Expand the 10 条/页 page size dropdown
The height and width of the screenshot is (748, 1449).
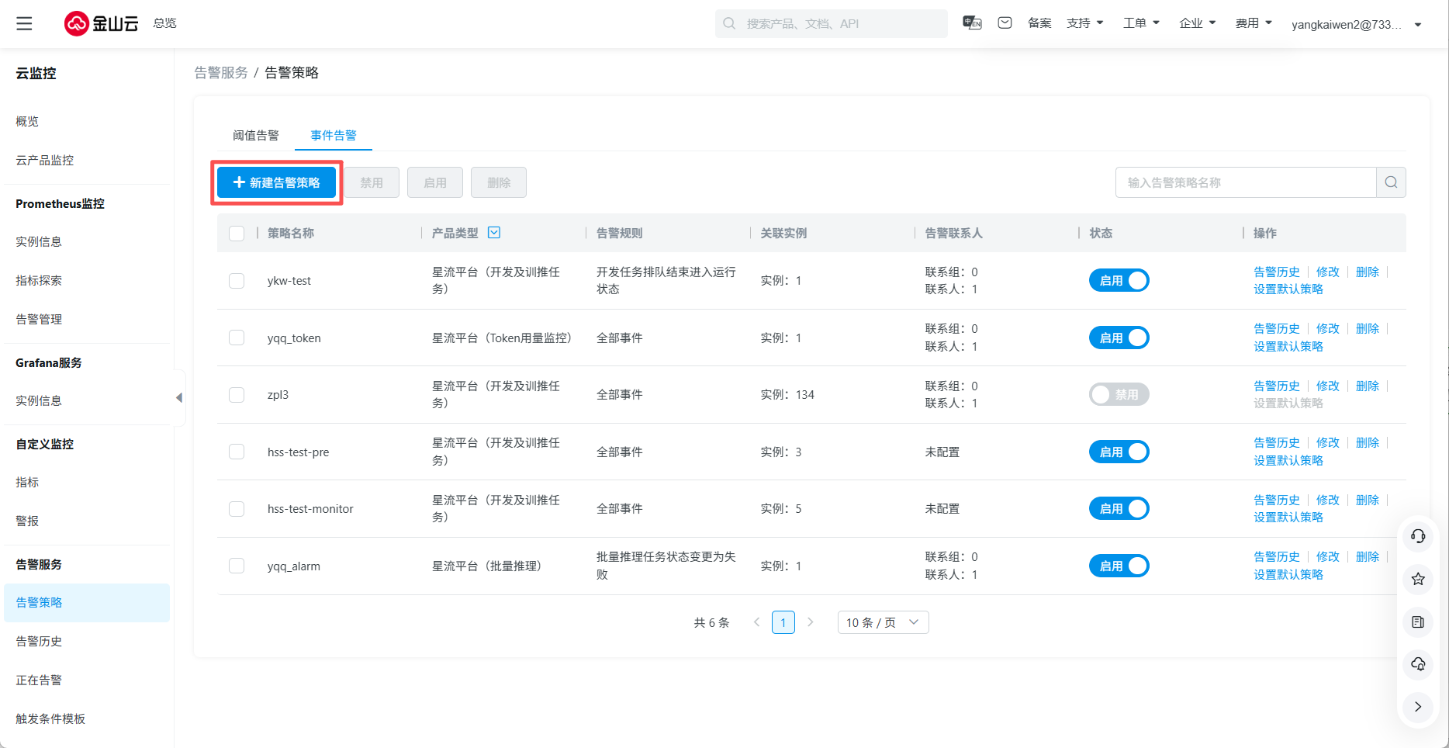pyautogui.click(x=883, y=622)
